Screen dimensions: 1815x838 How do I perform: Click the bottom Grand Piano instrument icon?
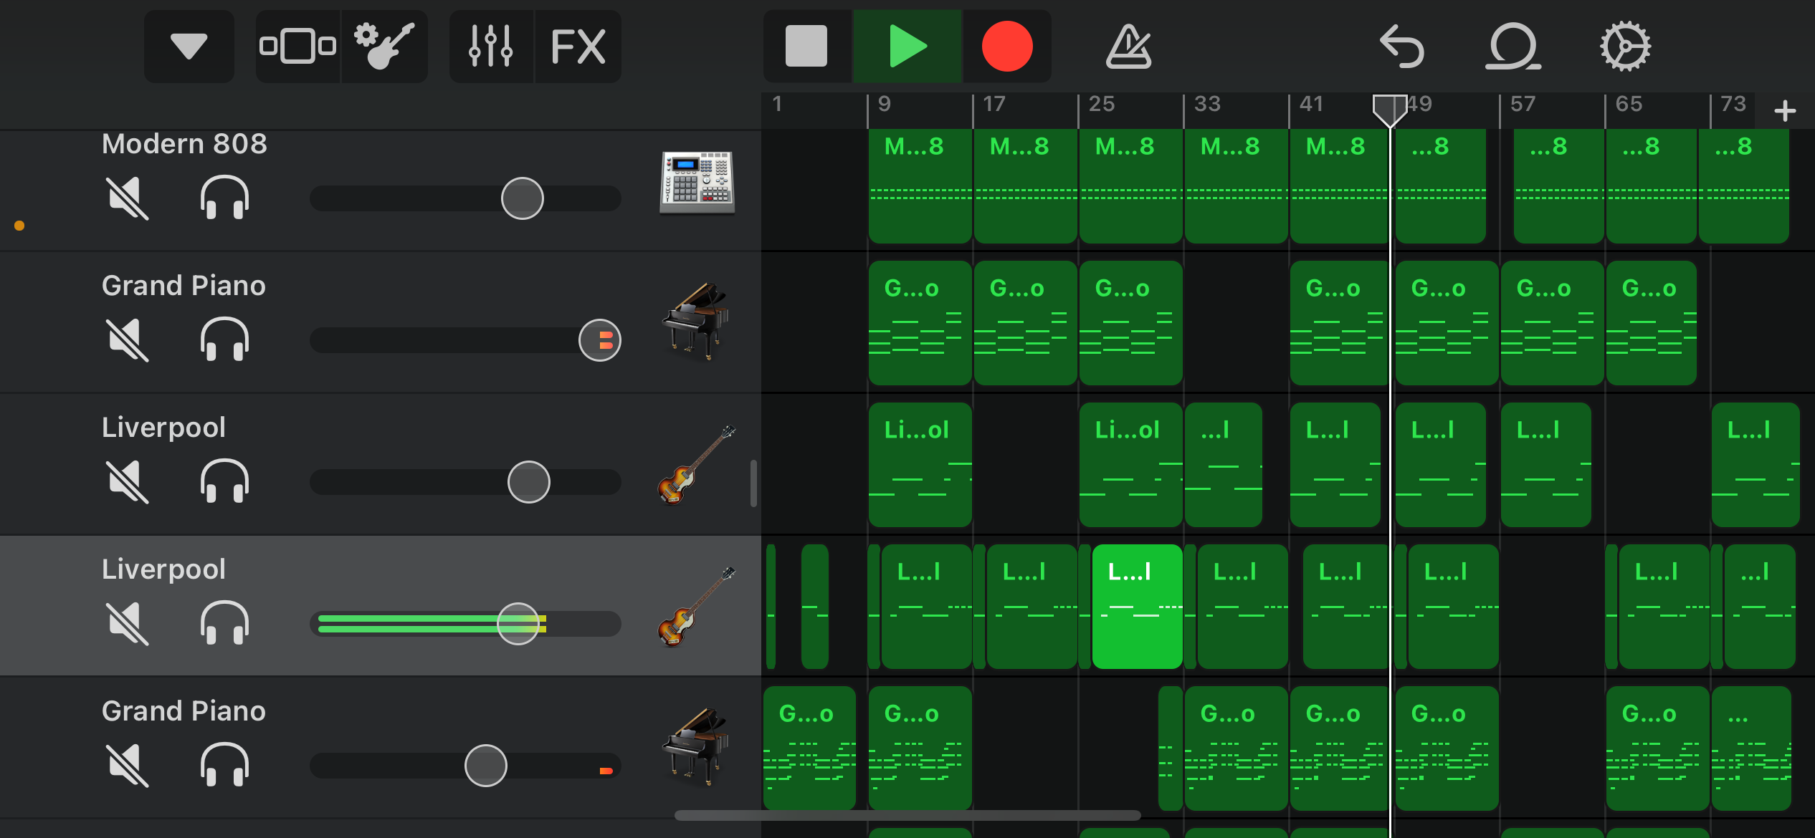(695, 746)
